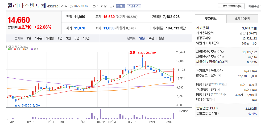Click the 실시간 badge
Viewport: 265px width, 129px height.
[x=121, y=6]
